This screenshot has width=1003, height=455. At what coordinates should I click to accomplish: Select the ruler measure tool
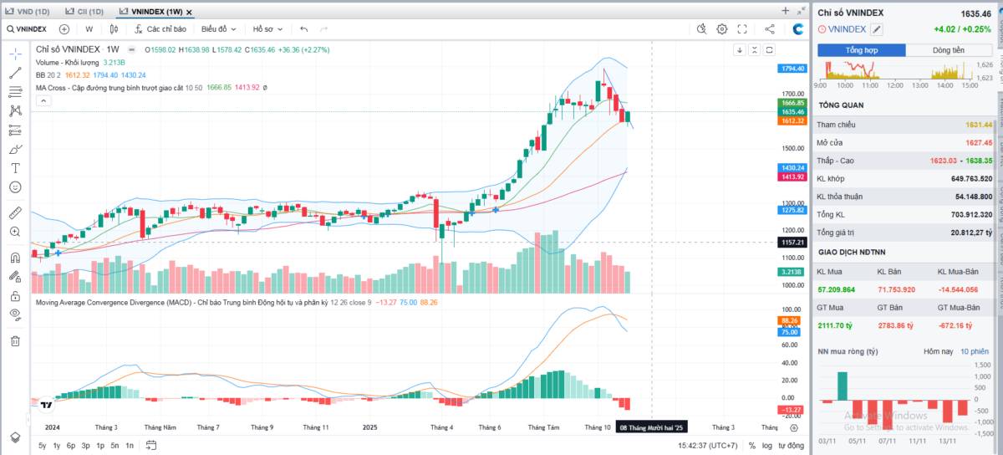(x=15, y=212)
